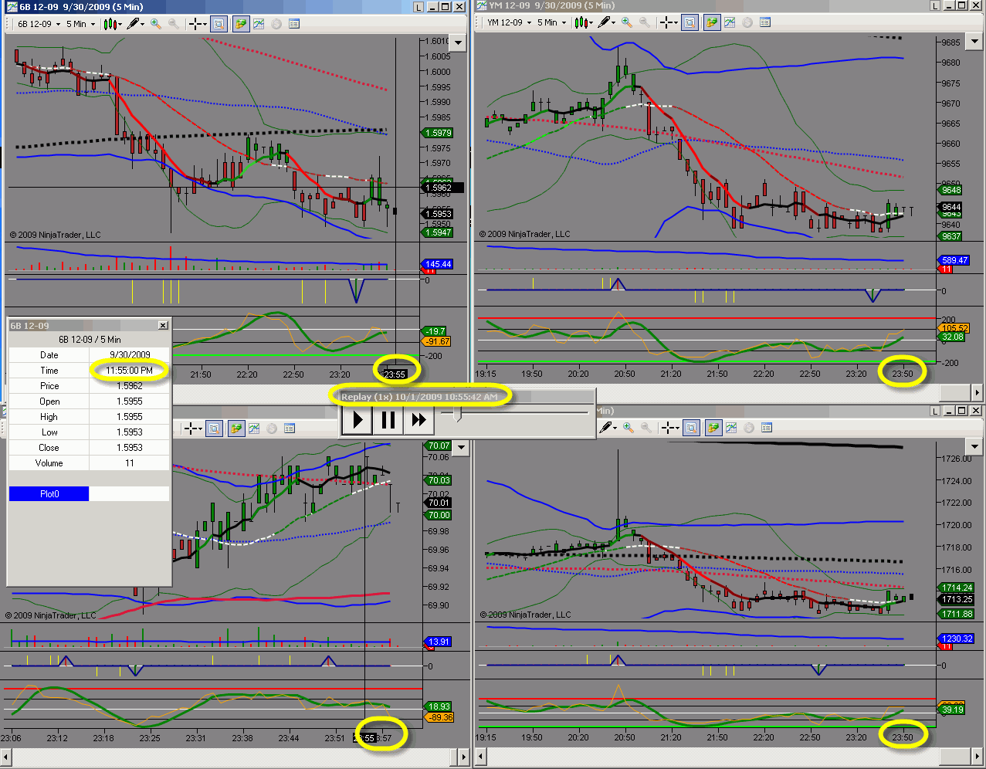The width and height of the screenshot is (986, 769).
Task: Click the 11:55:00 PM time value in data box
Action: tap(130, 371)
